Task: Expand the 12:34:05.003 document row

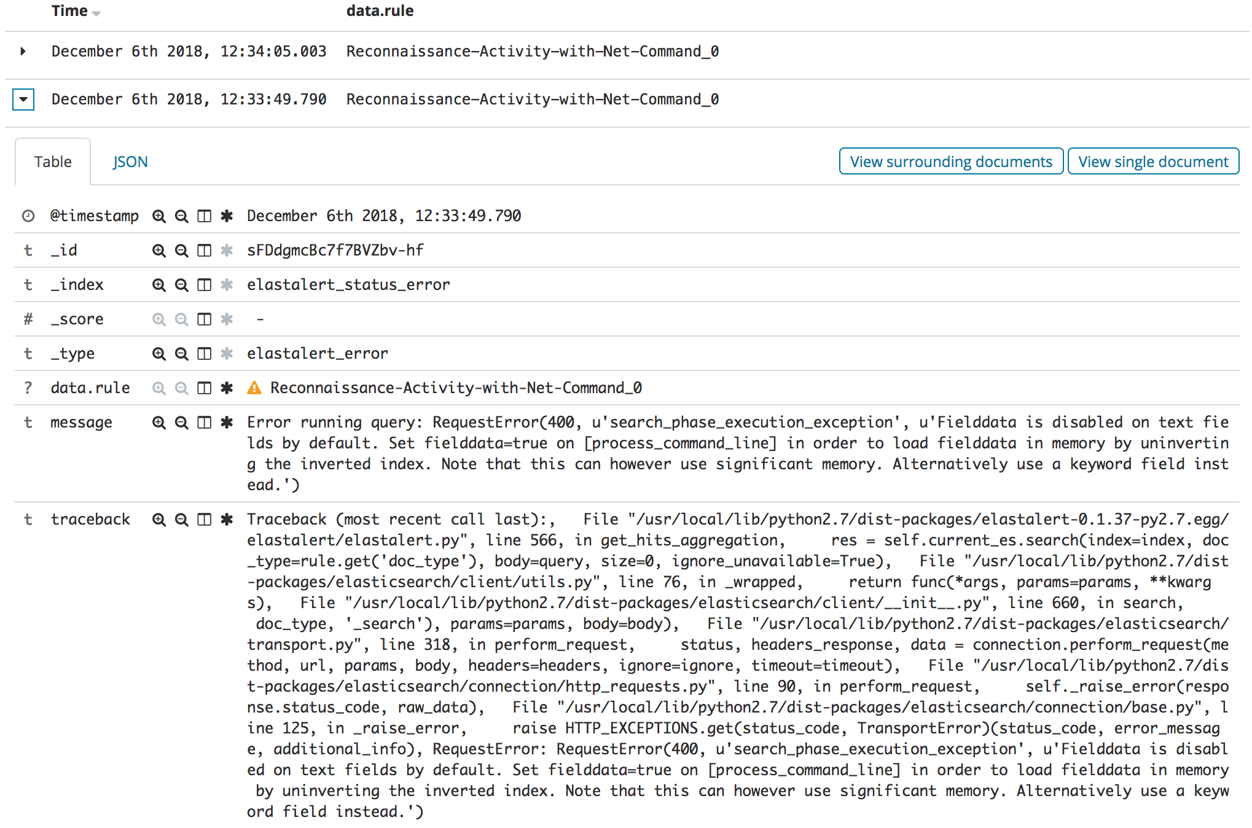Action: coord(23,52)
